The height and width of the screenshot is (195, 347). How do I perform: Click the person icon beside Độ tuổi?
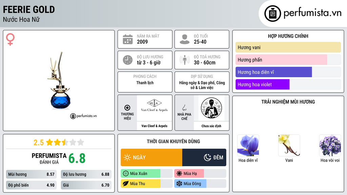point(185,39)
